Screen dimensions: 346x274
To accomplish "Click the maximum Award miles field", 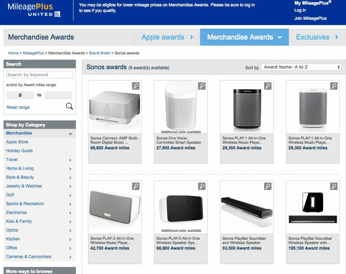I will click(x=59, y=95).
